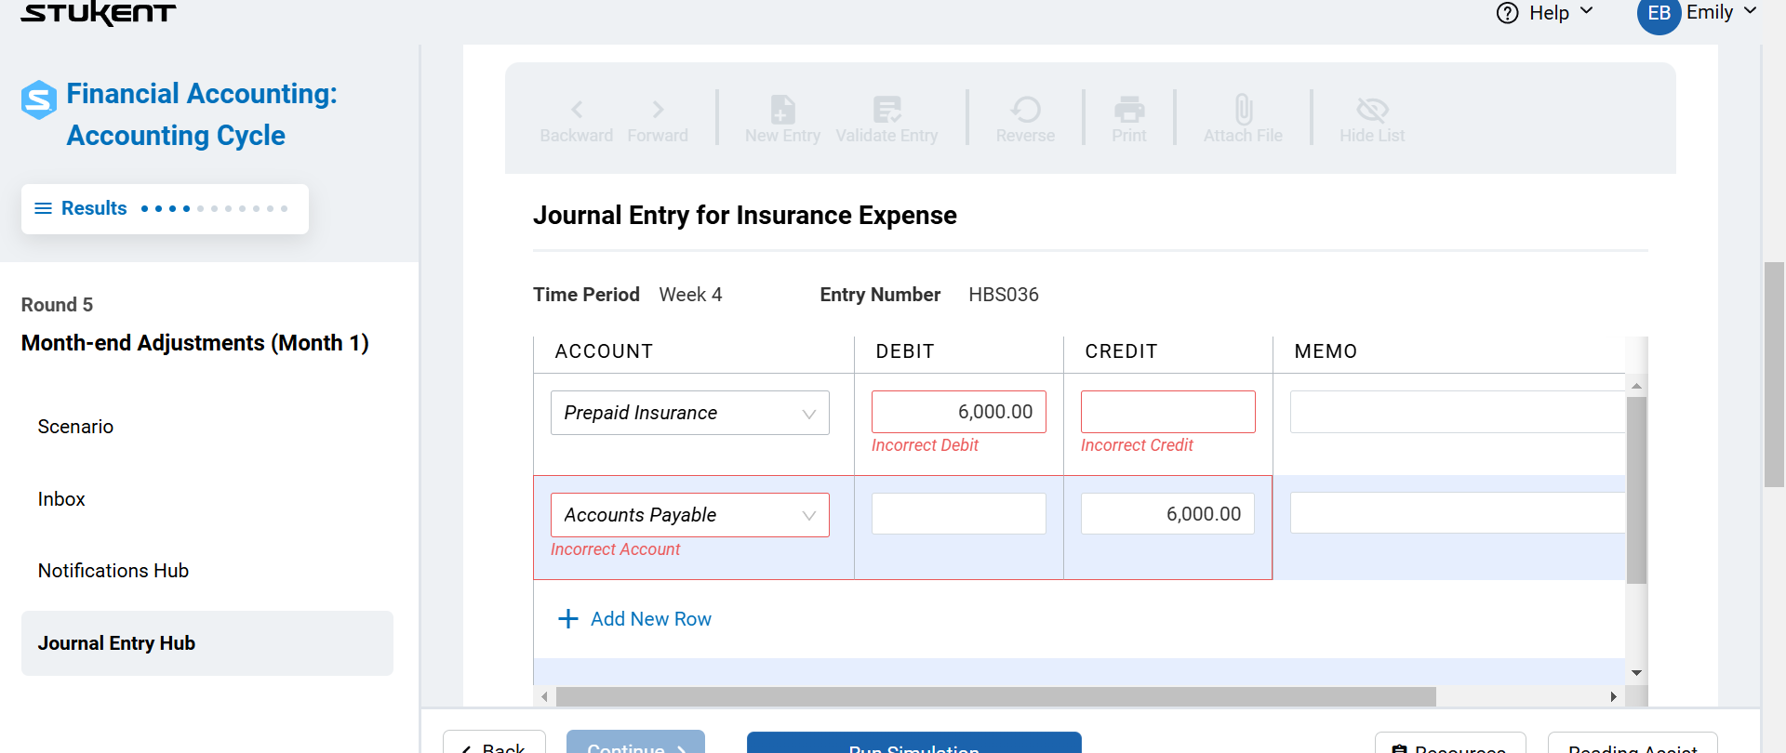The image size is (1786, 753).
Task: Open the Accounts Payable account dropdown
Action: pos(690,515)
